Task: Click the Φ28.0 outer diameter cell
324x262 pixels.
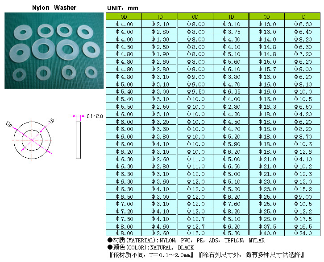Action: 266,219
